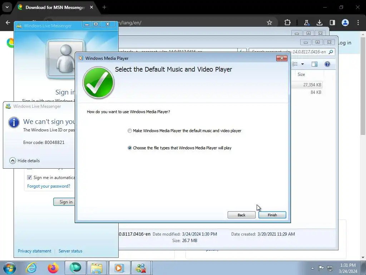Image resolution: width=366 pixels, height=275 pixels.
Task: Open the Action Center flag icon
Action: [321, 268]
